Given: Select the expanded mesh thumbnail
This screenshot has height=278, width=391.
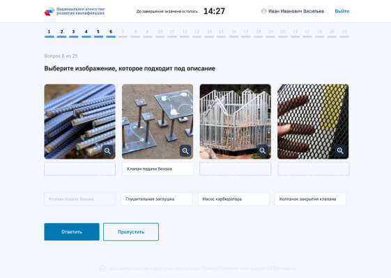Looking at the screenshot, I should click(313, 121).
